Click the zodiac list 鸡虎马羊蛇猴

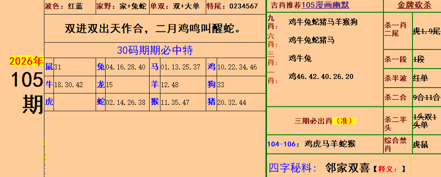330,144
